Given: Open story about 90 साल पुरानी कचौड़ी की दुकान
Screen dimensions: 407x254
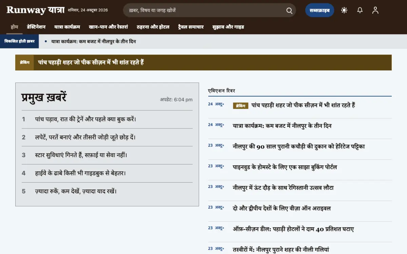Looking at the screenshot, I should [299, 147].
